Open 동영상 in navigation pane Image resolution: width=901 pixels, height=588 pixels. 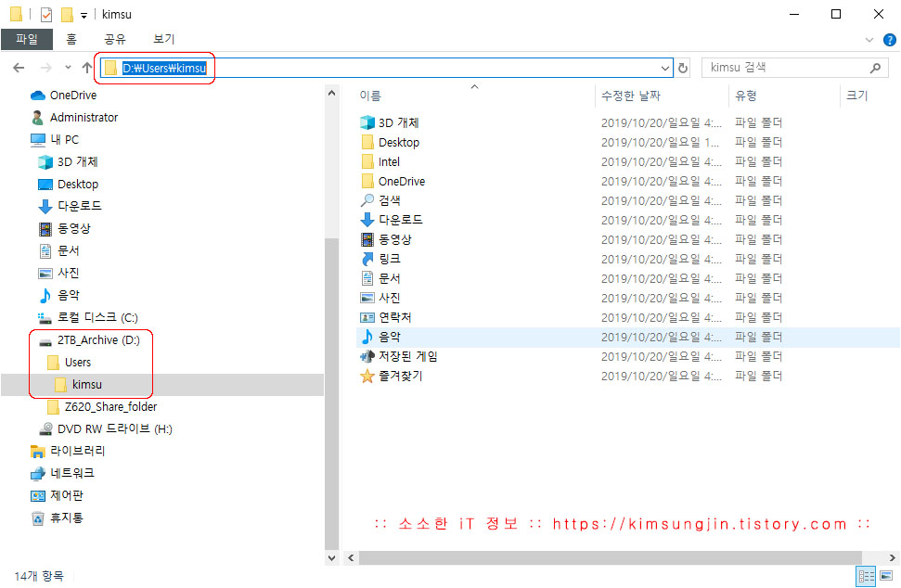coord(64,228)
